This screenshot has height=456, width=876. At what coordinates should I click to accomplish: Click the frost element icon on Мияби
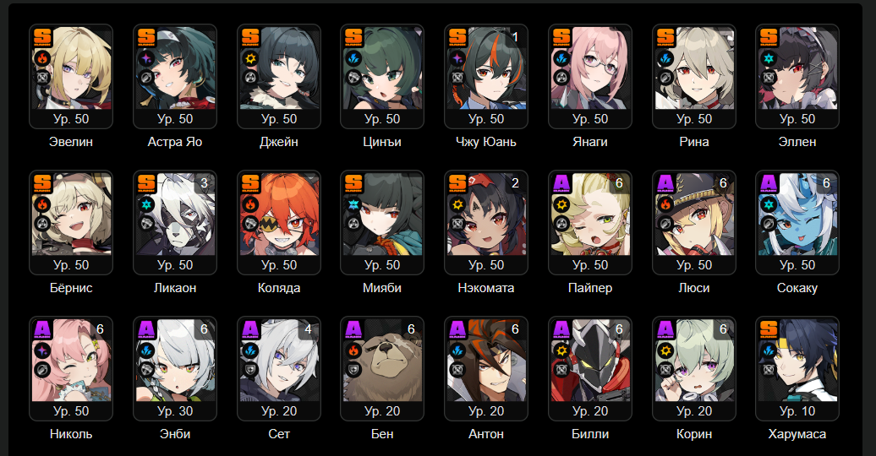(x=353, y=204)
